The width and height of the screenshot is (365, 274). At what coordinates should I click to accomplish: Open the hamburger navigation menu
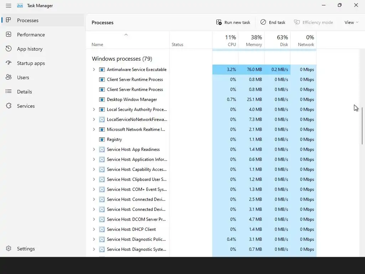coord(9,6)
